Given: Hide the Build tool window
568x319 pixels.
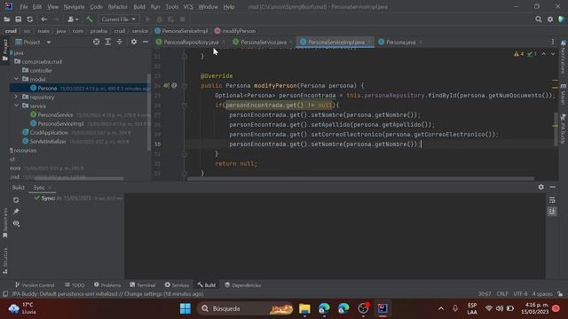Looking at the screenshot, I should pos(552,187).
